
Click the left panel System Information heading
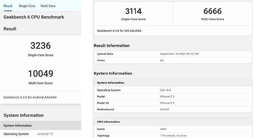point(24,115)
